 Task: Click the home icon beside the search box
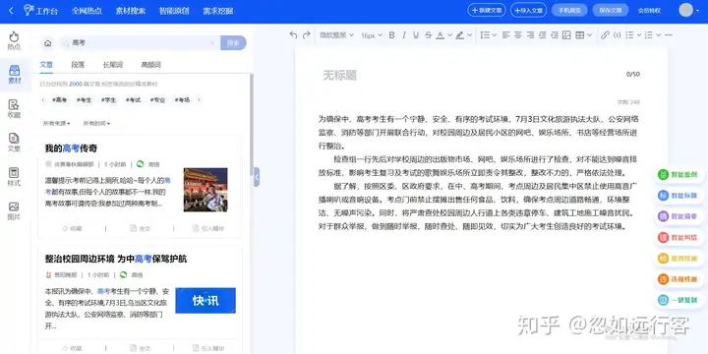click(48, 43)
